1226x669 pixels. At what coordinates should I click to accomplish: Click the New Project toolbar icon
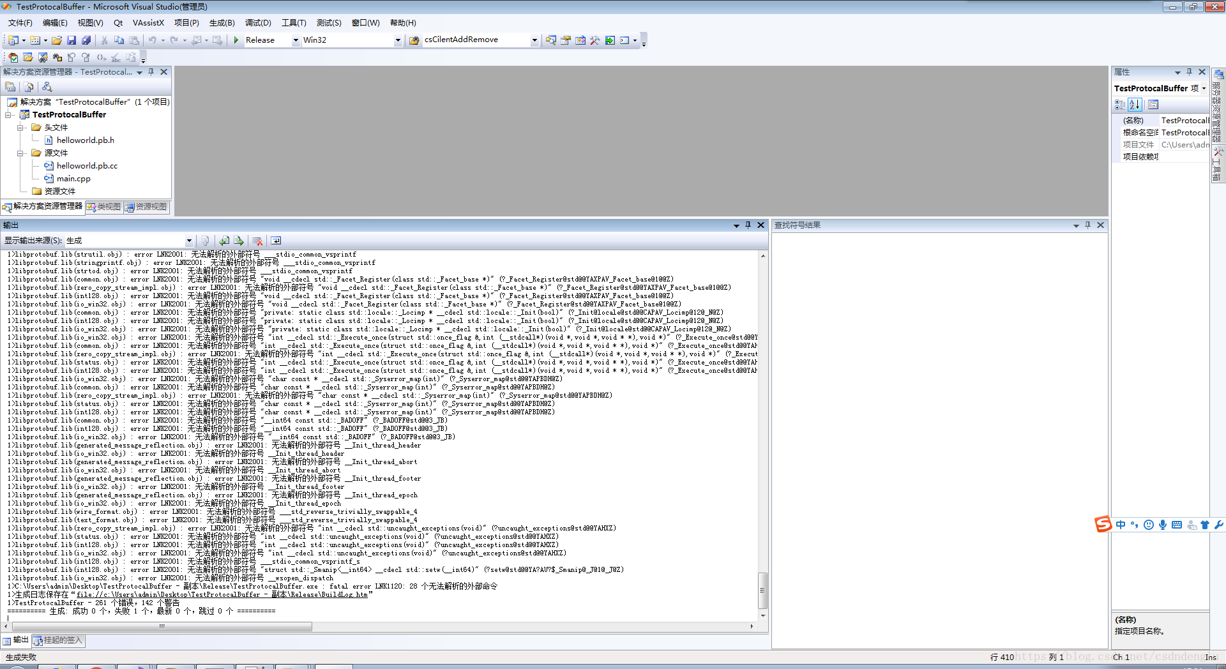coord(13,40)
